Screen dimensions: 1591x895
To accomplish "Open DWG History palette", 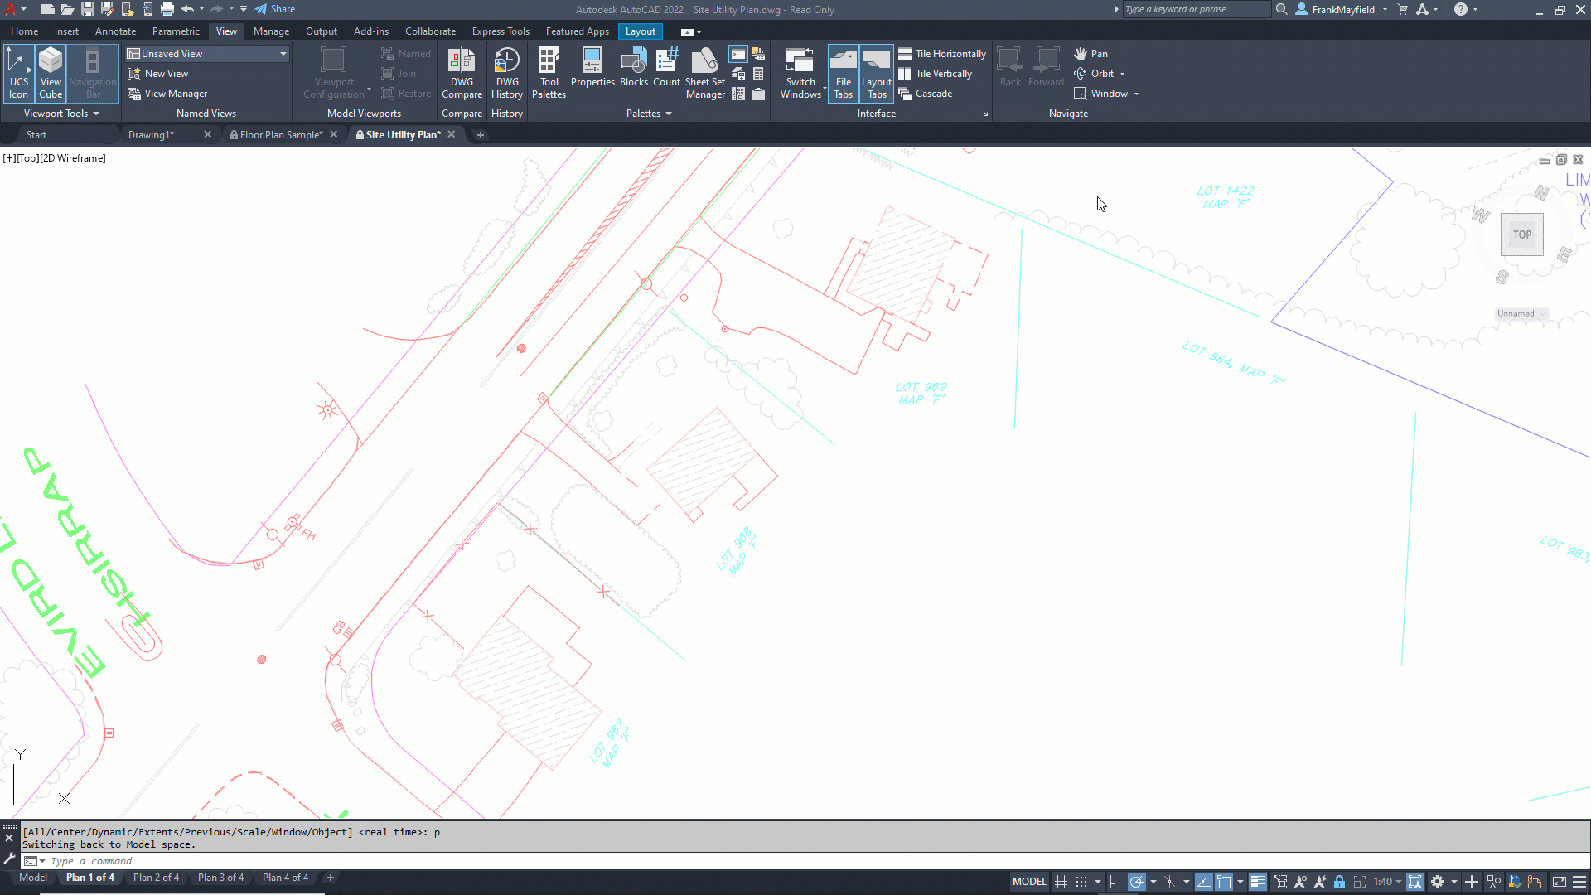I will tap(506, 73).
